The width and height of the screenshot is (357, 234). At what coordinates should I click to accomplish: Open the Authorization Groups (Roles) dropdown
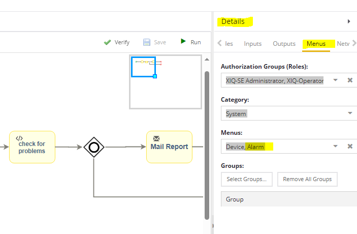(335, 80)
